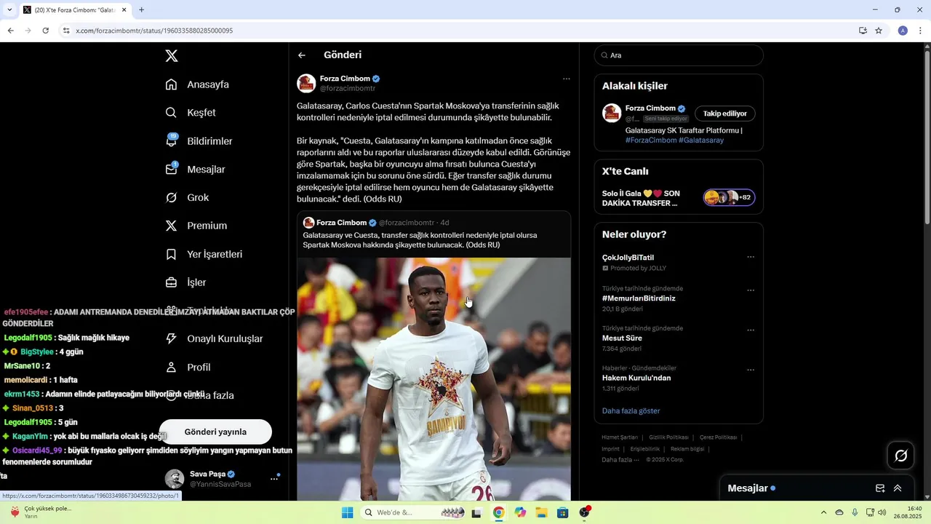The width and height of the screenshot is (931, 524).
Task: Select Keşfet in the navigation menu
Action: [x=190, y=113]
